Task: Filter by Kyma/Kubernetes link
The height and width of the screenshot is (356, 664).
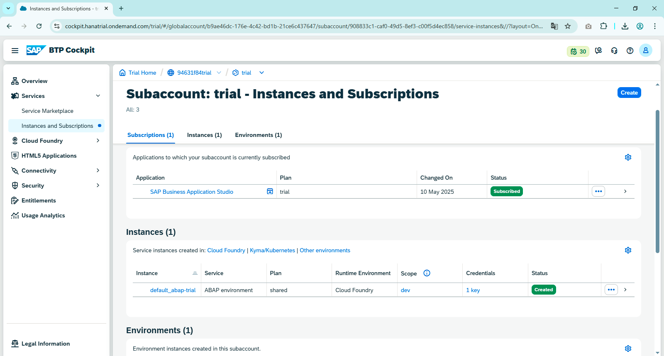Action: (272, 250)
